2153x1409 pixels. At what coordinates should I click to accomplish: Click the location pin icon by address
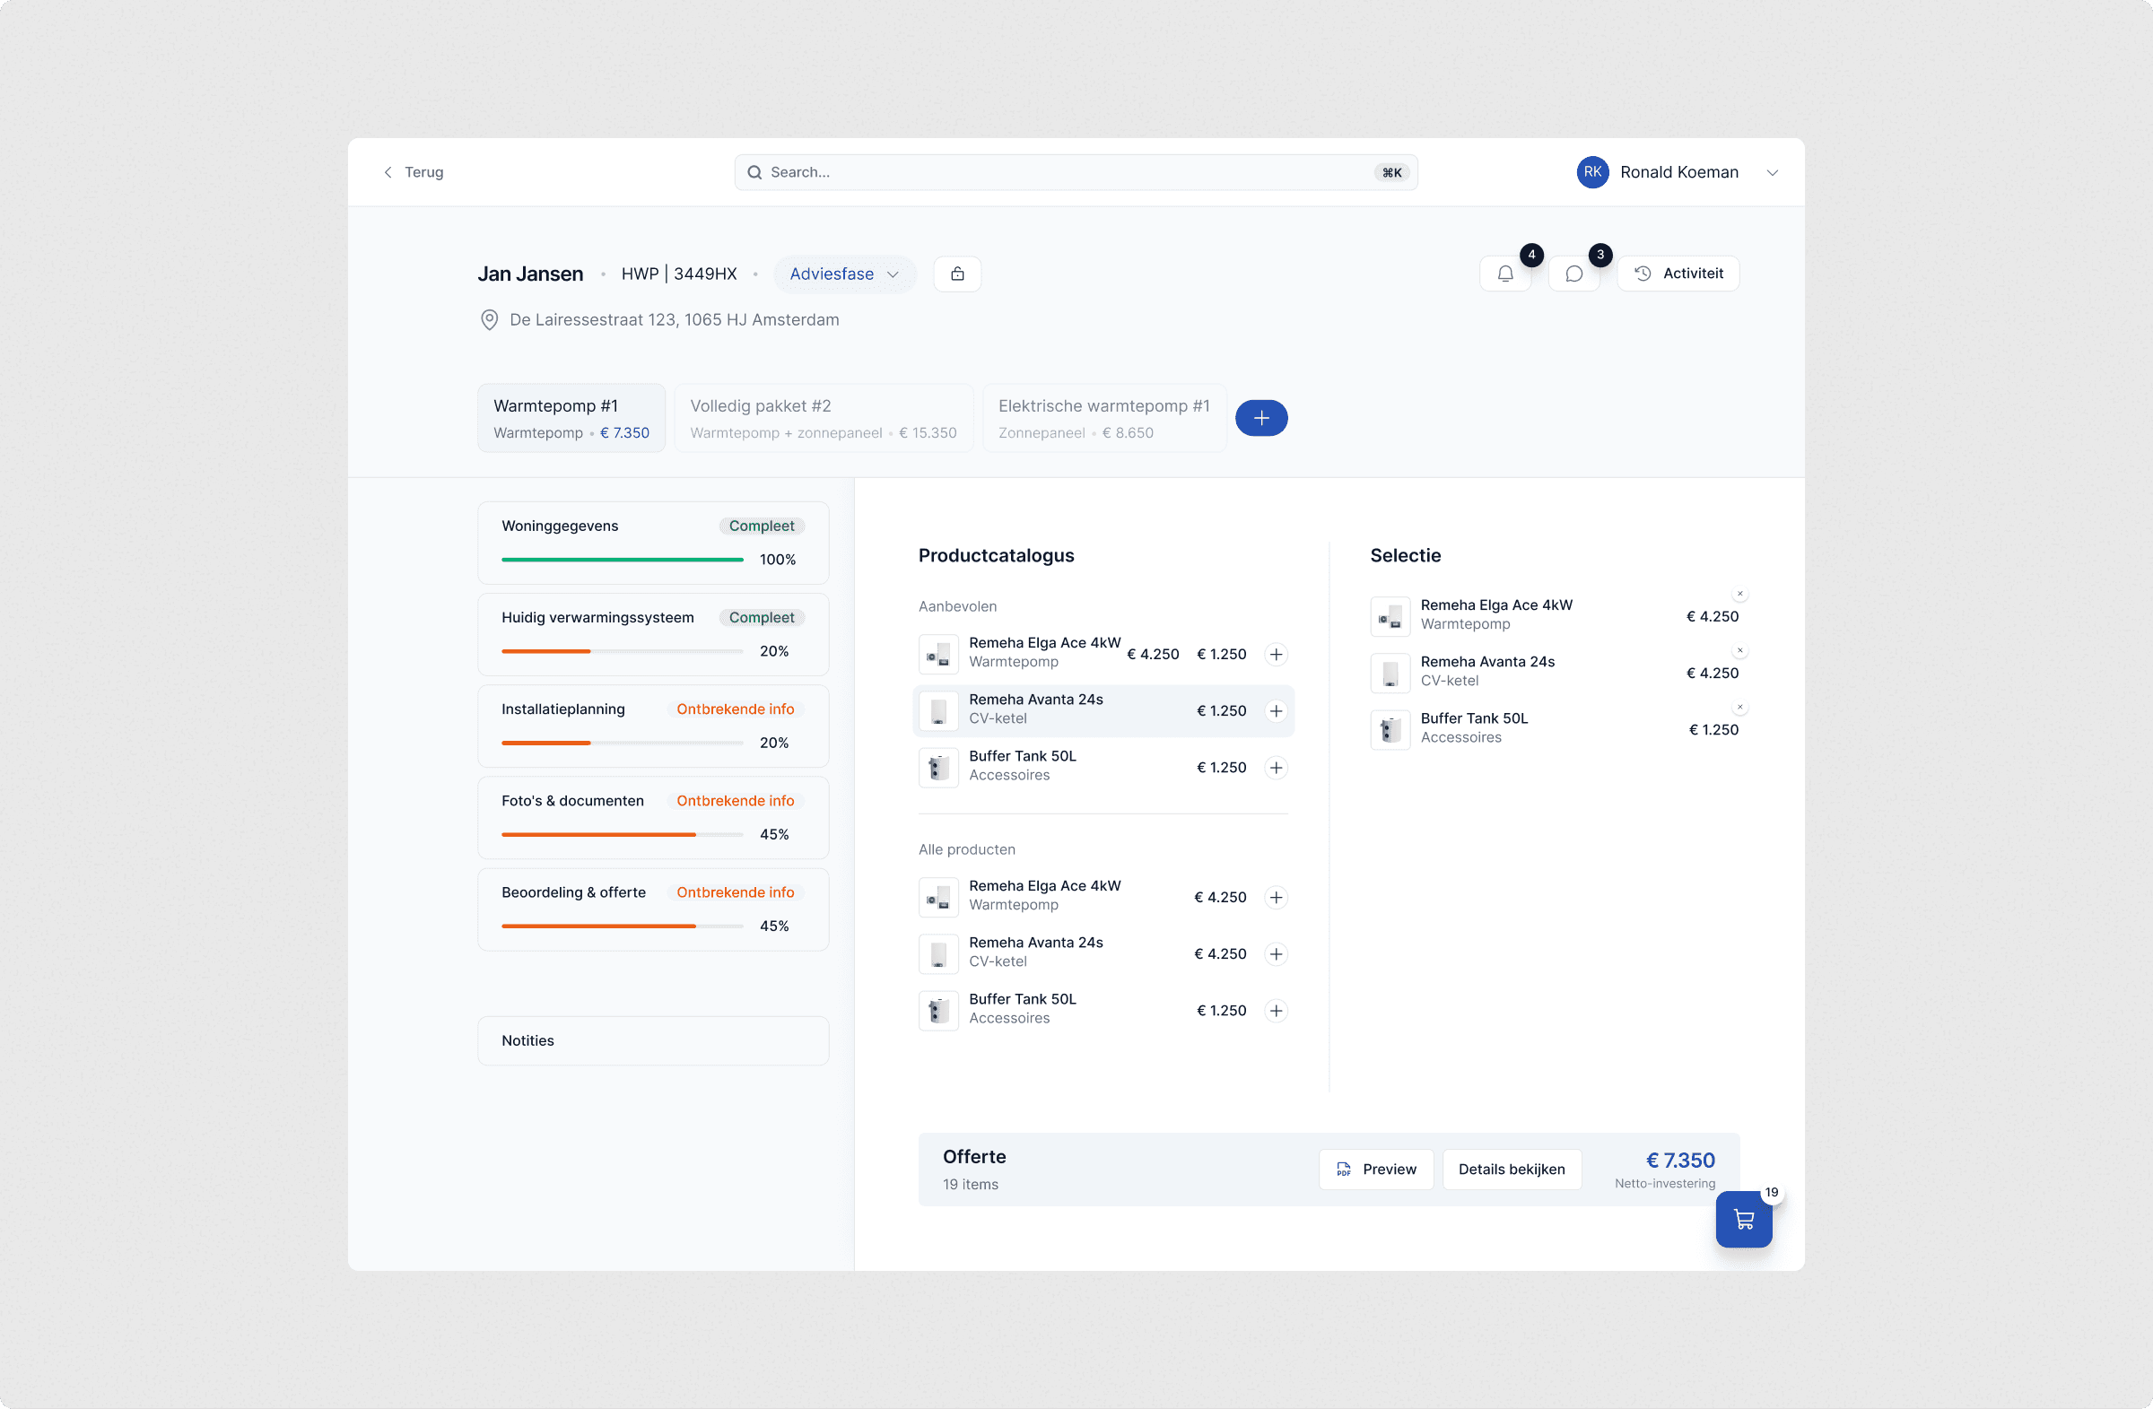[x=490, y=320]
